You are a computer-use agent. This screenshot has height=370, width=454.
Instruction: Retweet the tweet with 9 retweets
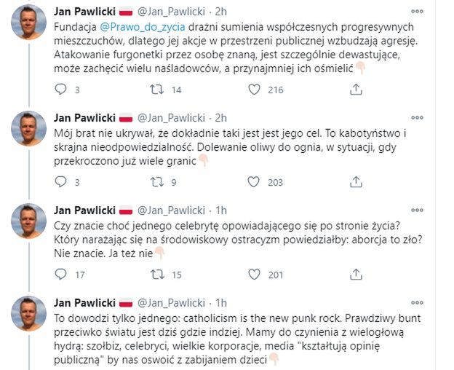click(x=156, y=182)
